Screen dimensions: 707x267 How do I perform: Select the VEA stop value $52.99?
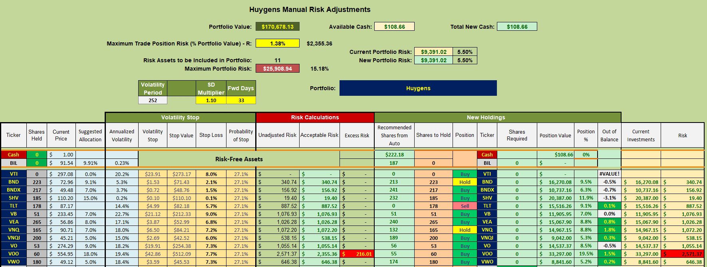click(181, 222)
